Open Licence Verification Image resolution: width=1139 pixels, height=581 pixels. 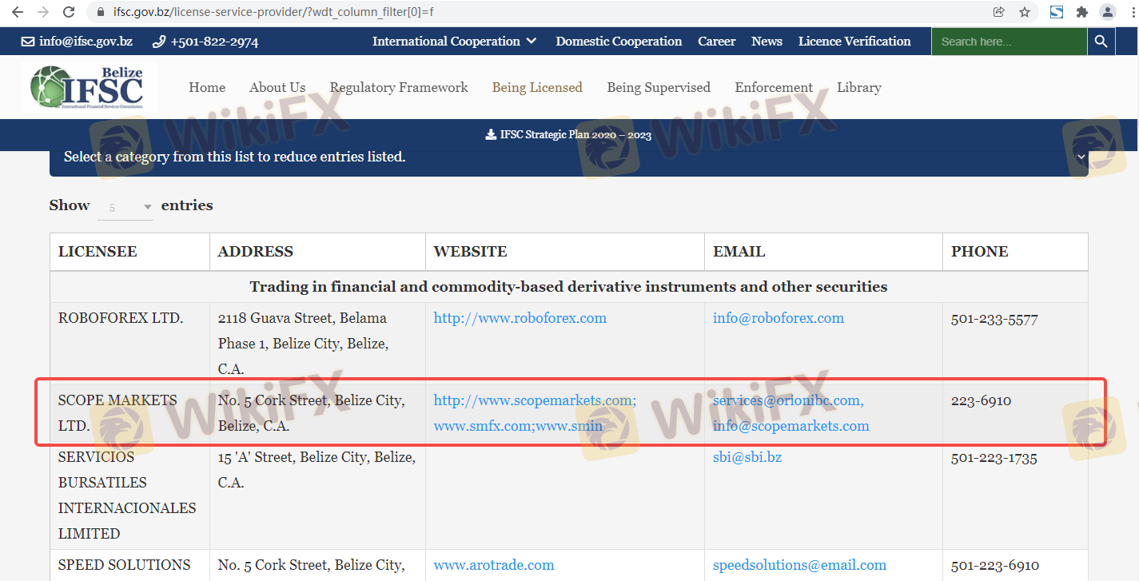[854, 42]
